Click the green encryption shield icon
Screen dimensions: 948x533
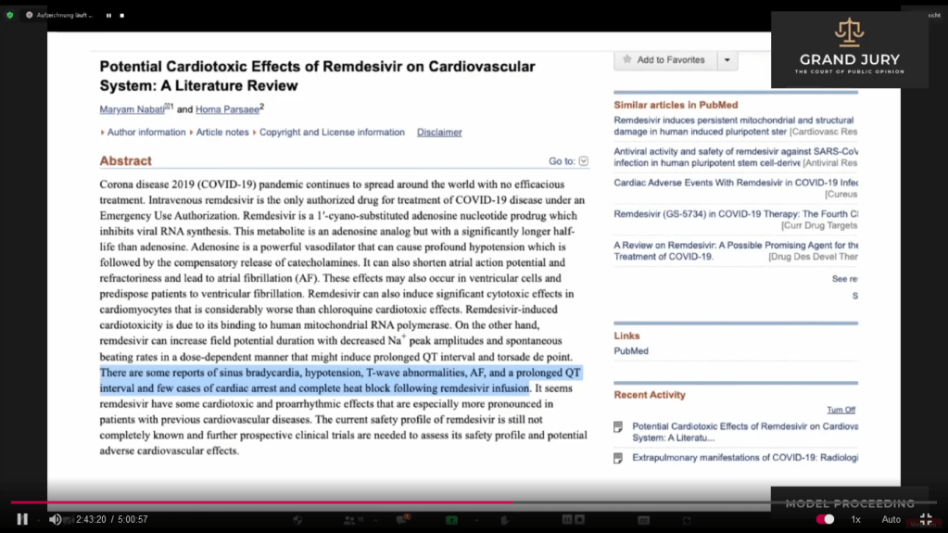coord(10,16)
